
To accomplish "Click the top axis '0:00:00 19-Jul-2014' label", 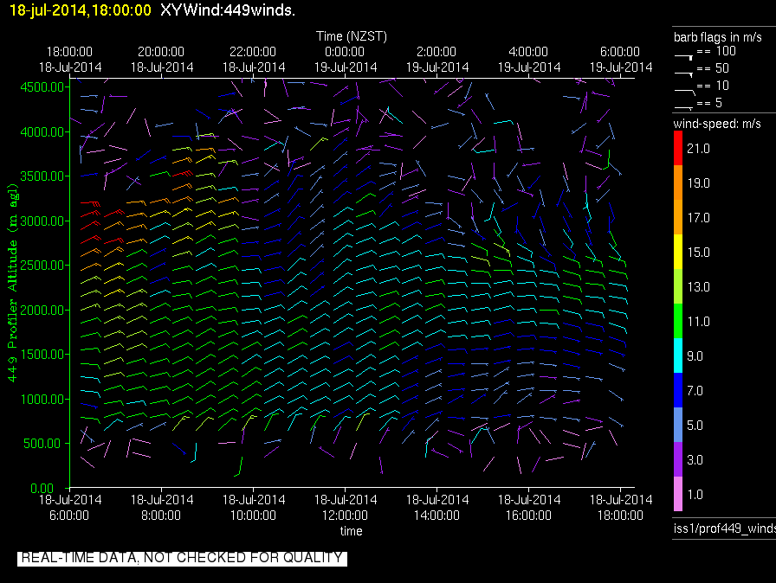I will pos(345,60).
